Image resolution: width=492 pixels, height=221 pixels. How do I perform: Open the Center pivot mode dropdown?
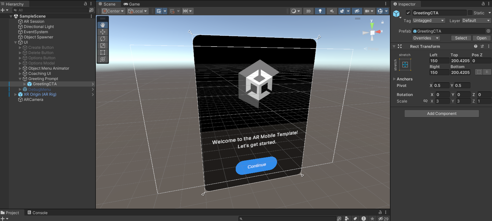pyautogui.click(x=113, y=11)
